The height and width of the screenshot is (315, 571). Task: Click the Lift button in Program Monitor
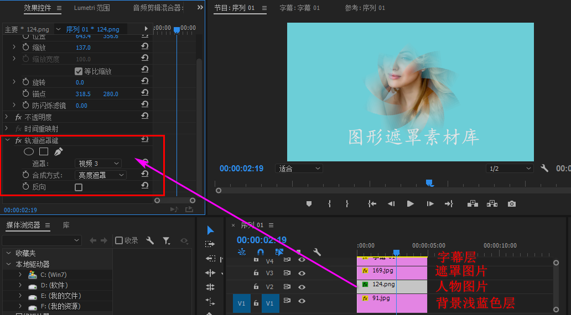click(473, 203)
